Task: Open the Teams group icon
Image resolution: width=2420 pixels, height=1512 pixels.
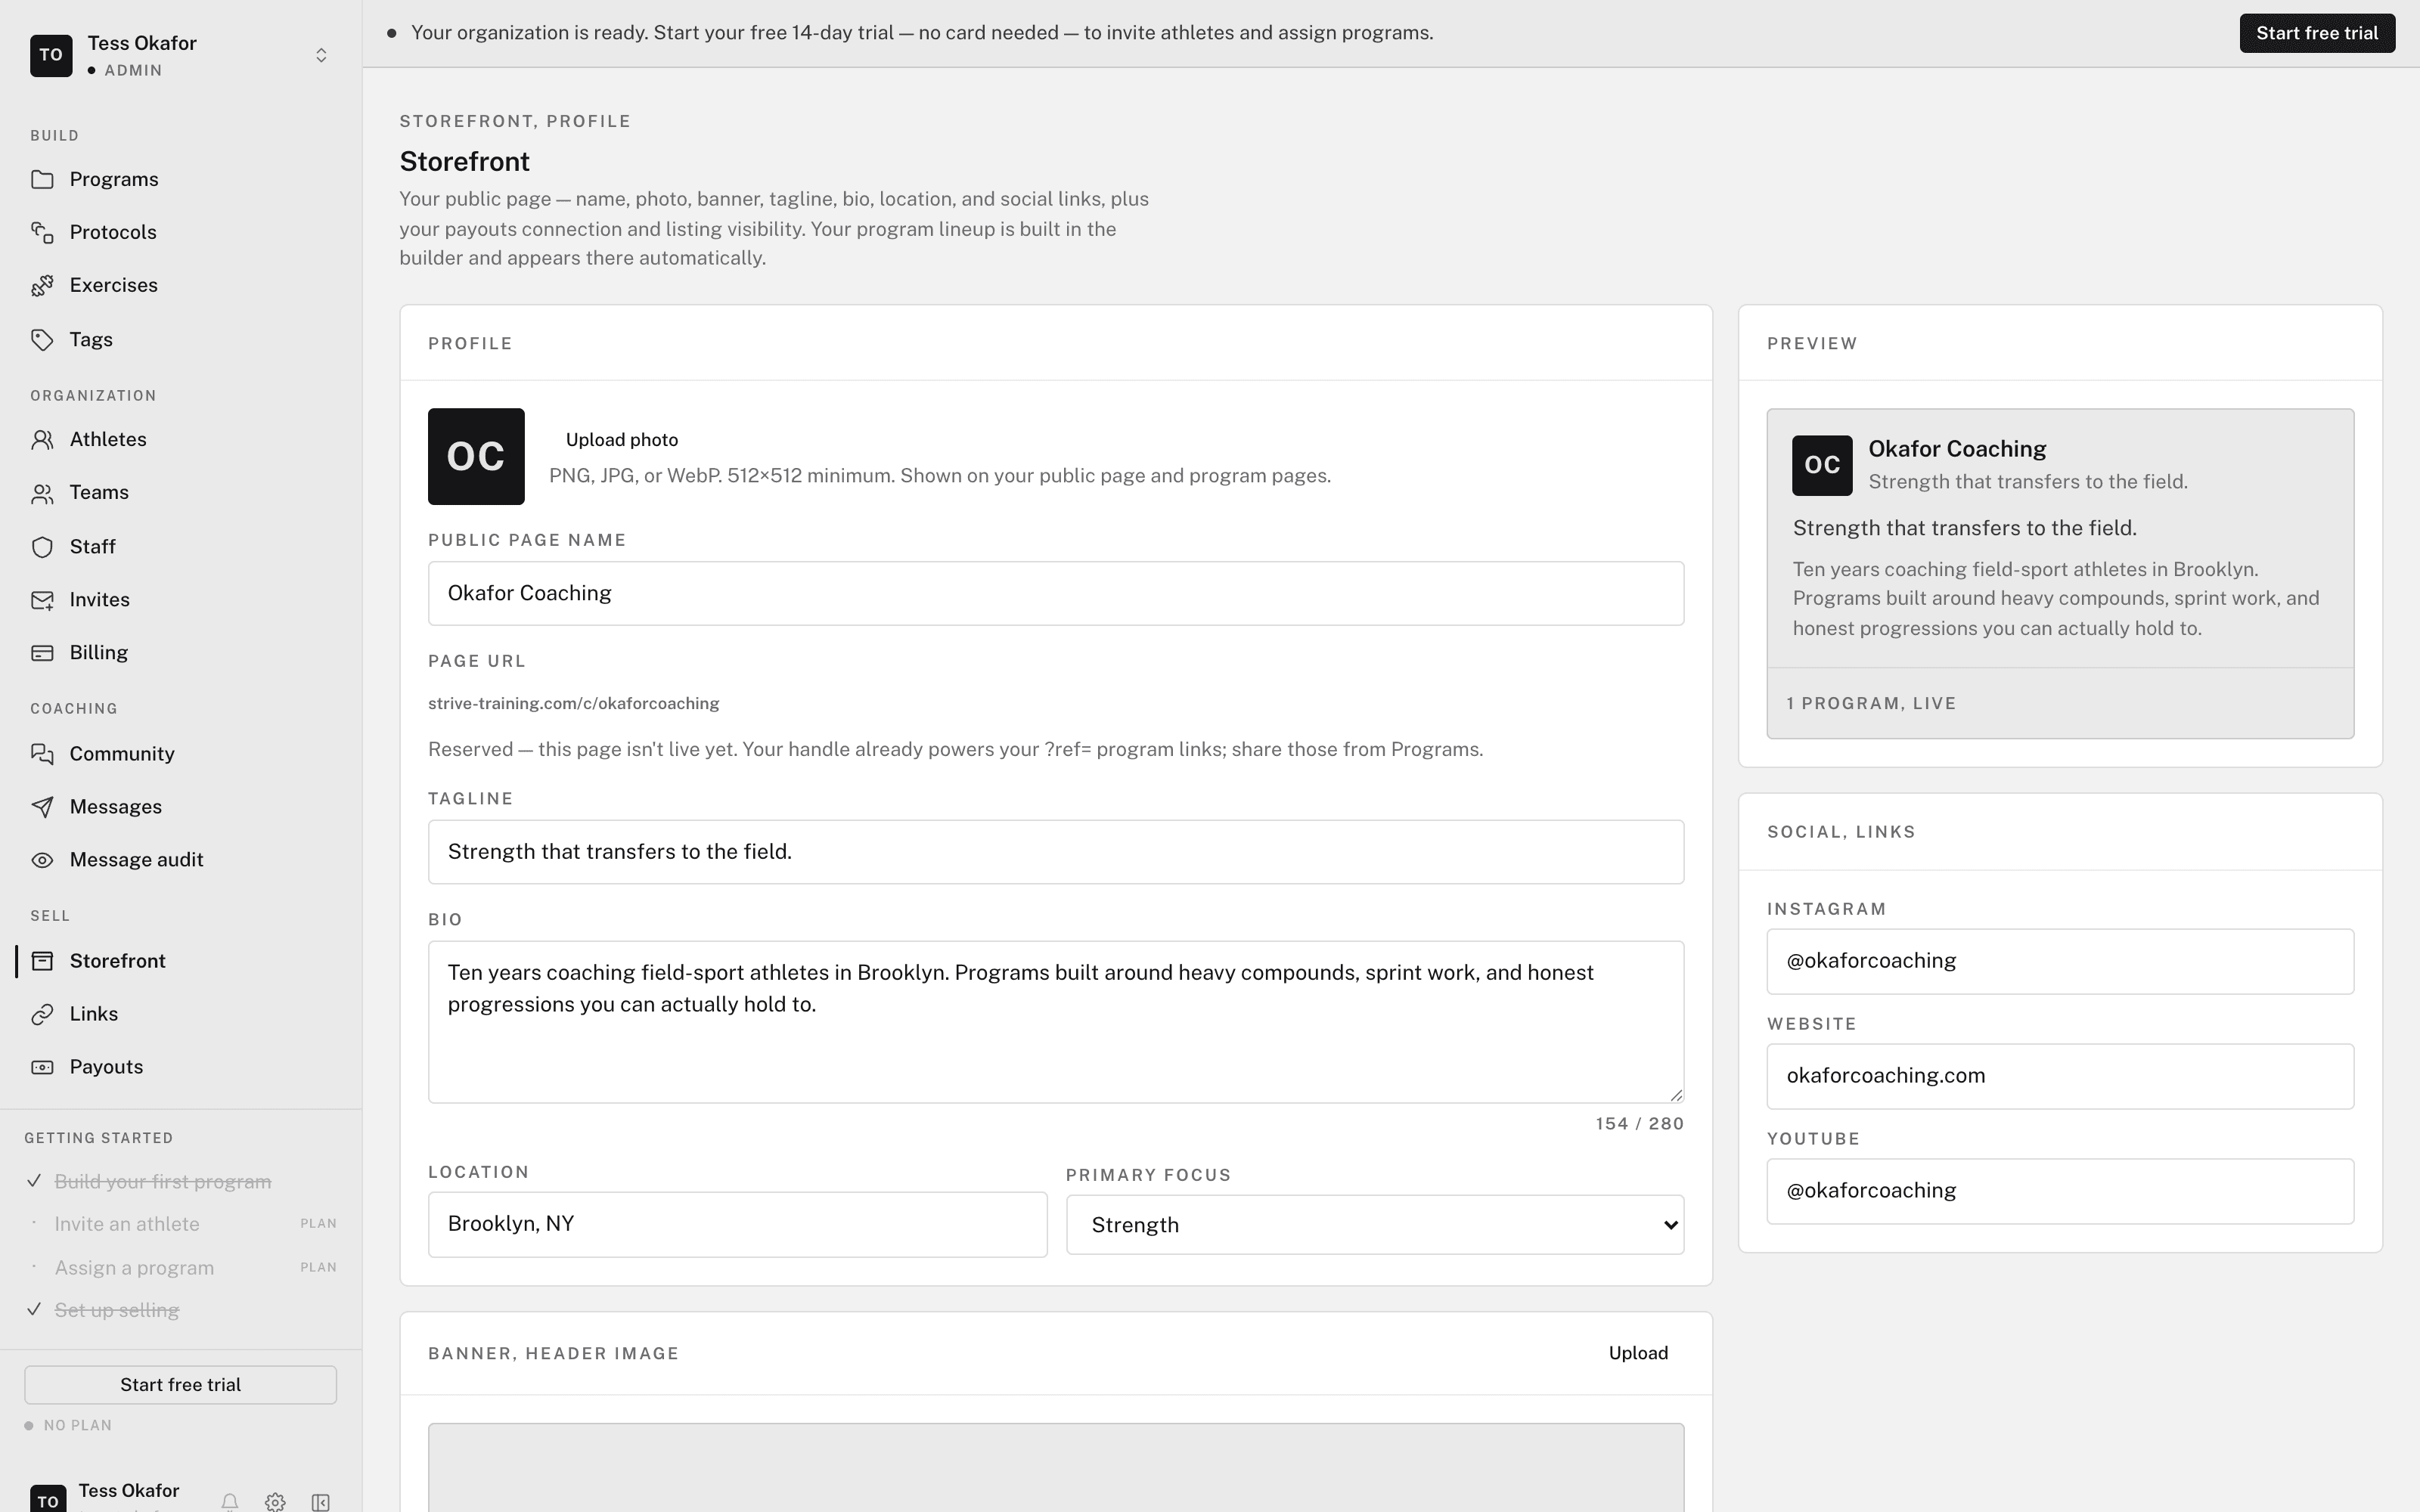Action: pyautogui.click(x=42, y=493)
